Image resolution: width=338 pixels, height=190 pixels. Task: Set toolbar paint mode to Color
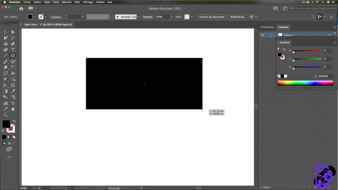point(4,137)
